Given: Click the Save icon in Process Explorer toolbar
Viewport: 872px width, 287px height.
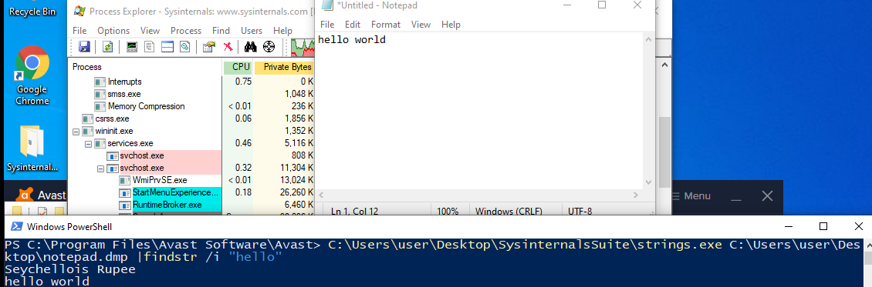Looking at the screenshot, I should pos(84,46).
